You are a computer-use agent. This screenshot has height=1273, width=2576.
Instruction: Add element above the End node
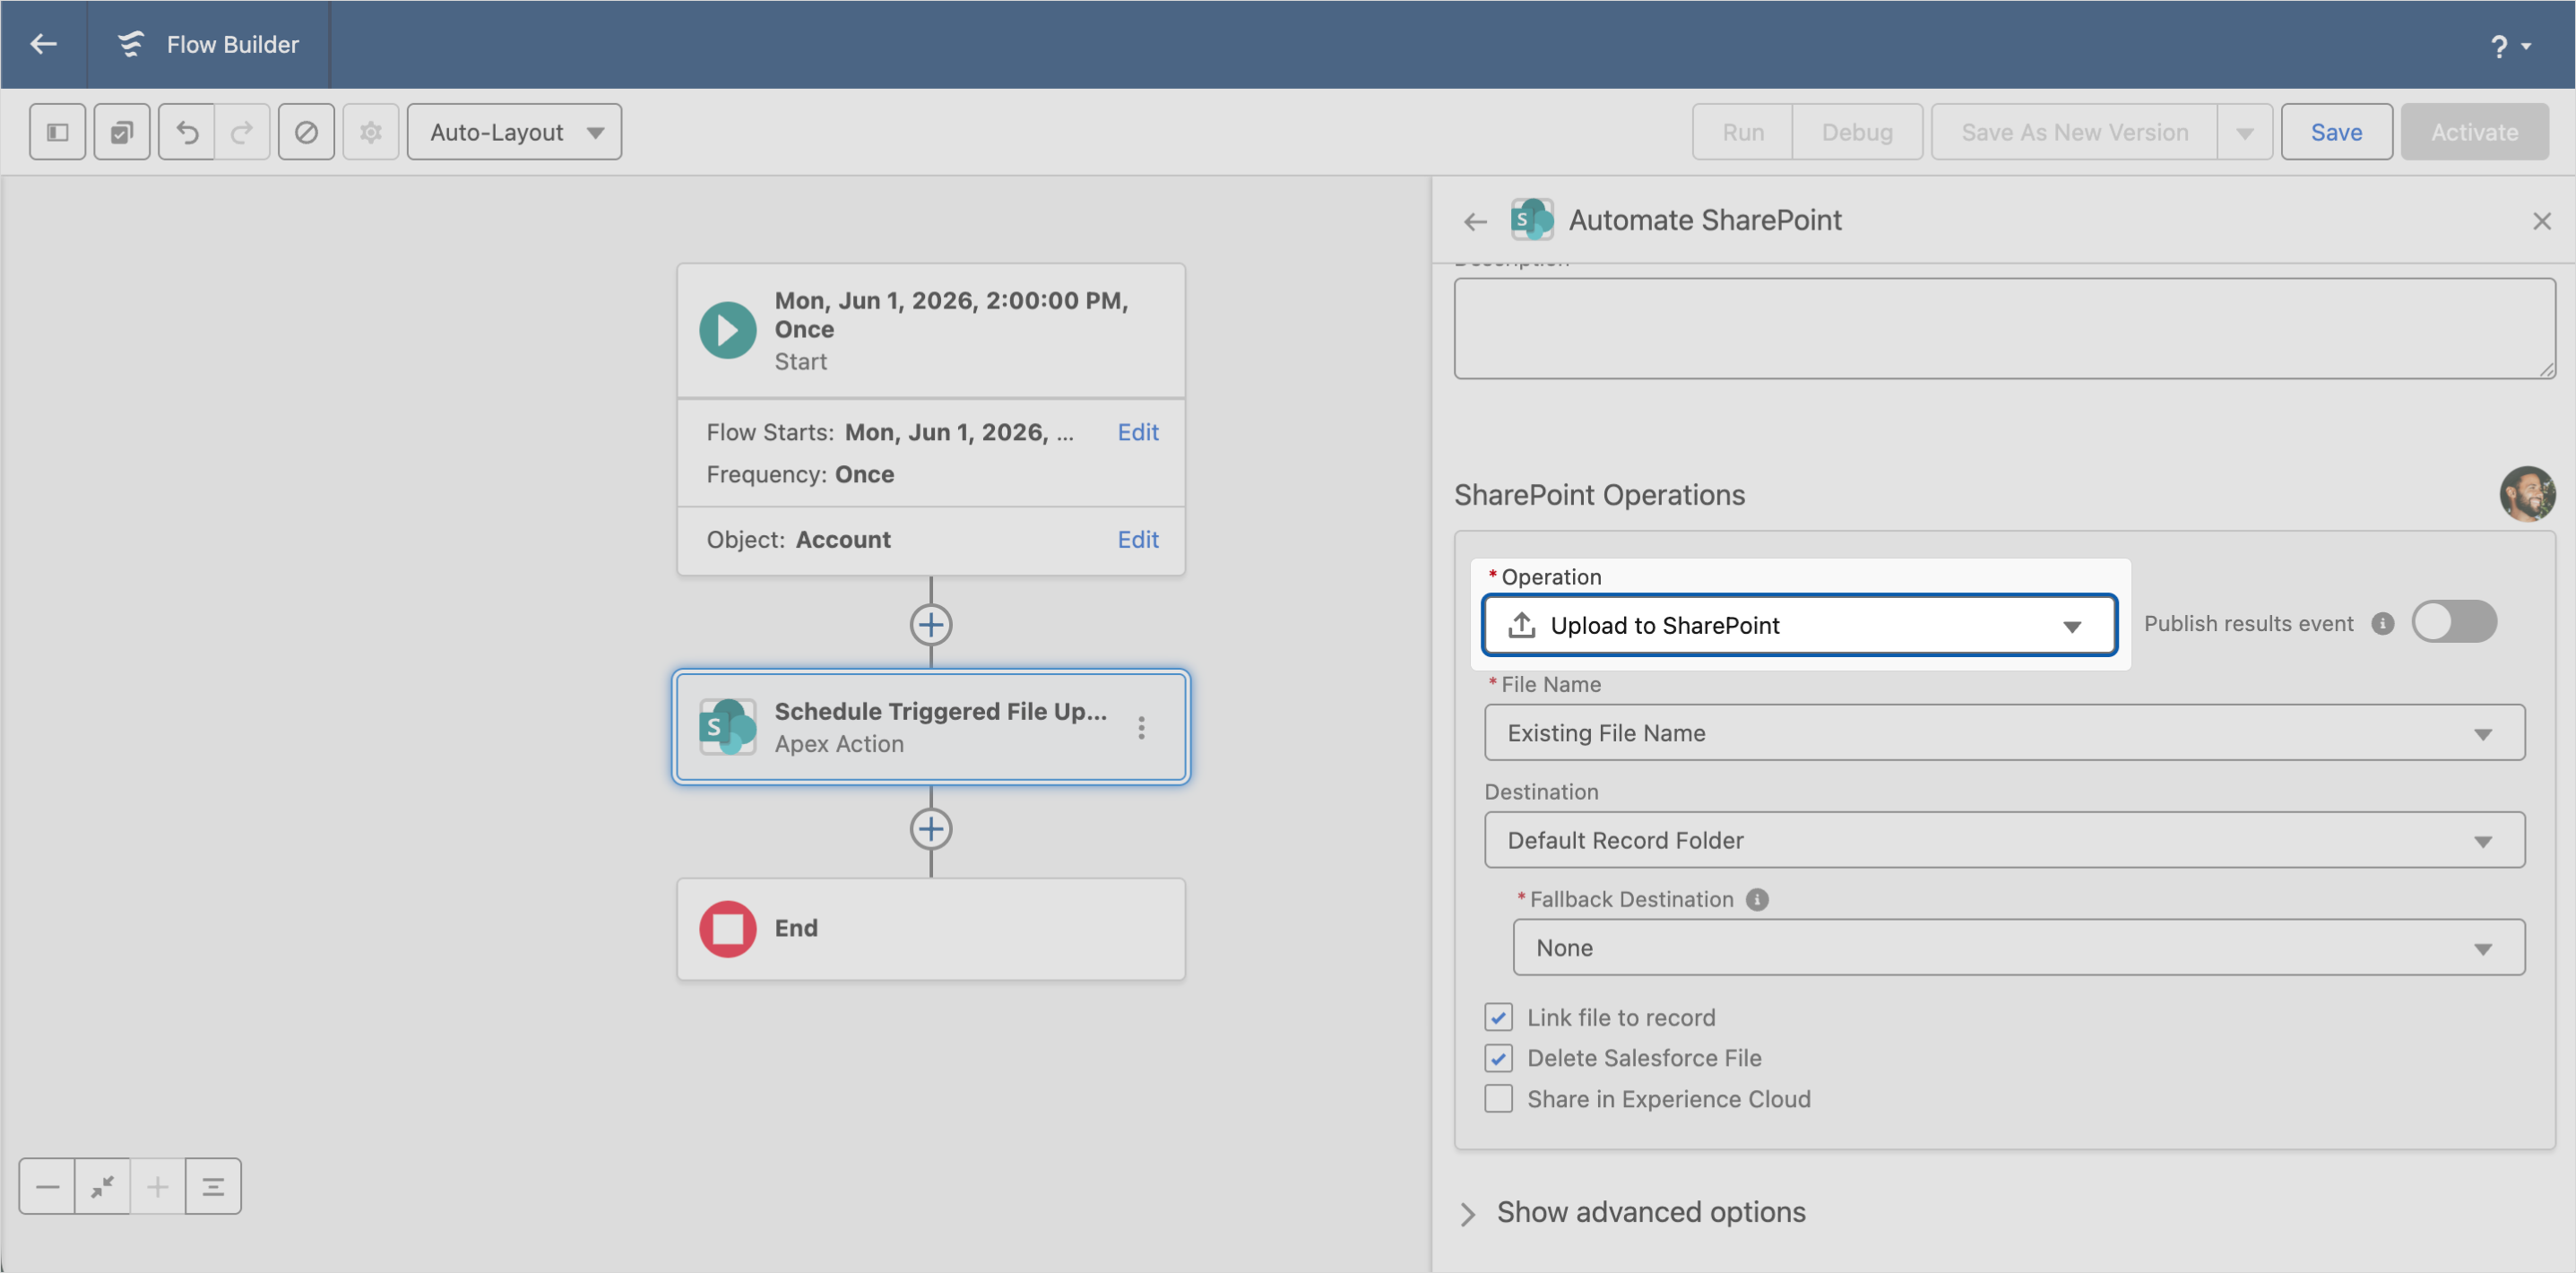pyautogui.click(x=931, y=829)
